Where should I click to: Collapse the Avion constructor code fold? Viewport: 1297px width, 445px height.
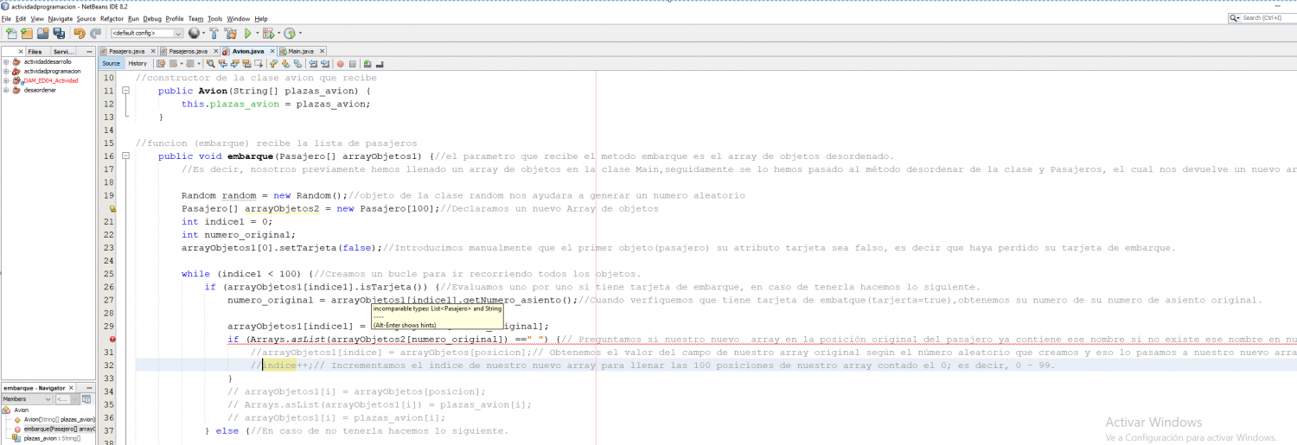[126, 91]
